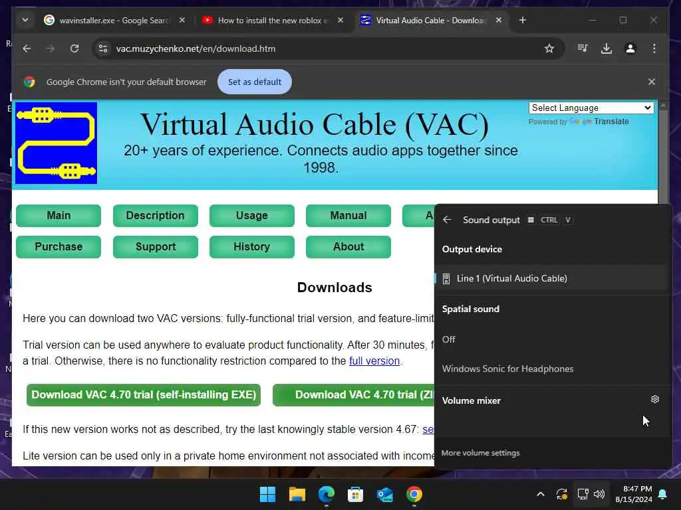Close the YouTube roblox tab
Image resolution: width=681 pixels, height=510 pixels.
pyautogui.click(x=340, y=20)
